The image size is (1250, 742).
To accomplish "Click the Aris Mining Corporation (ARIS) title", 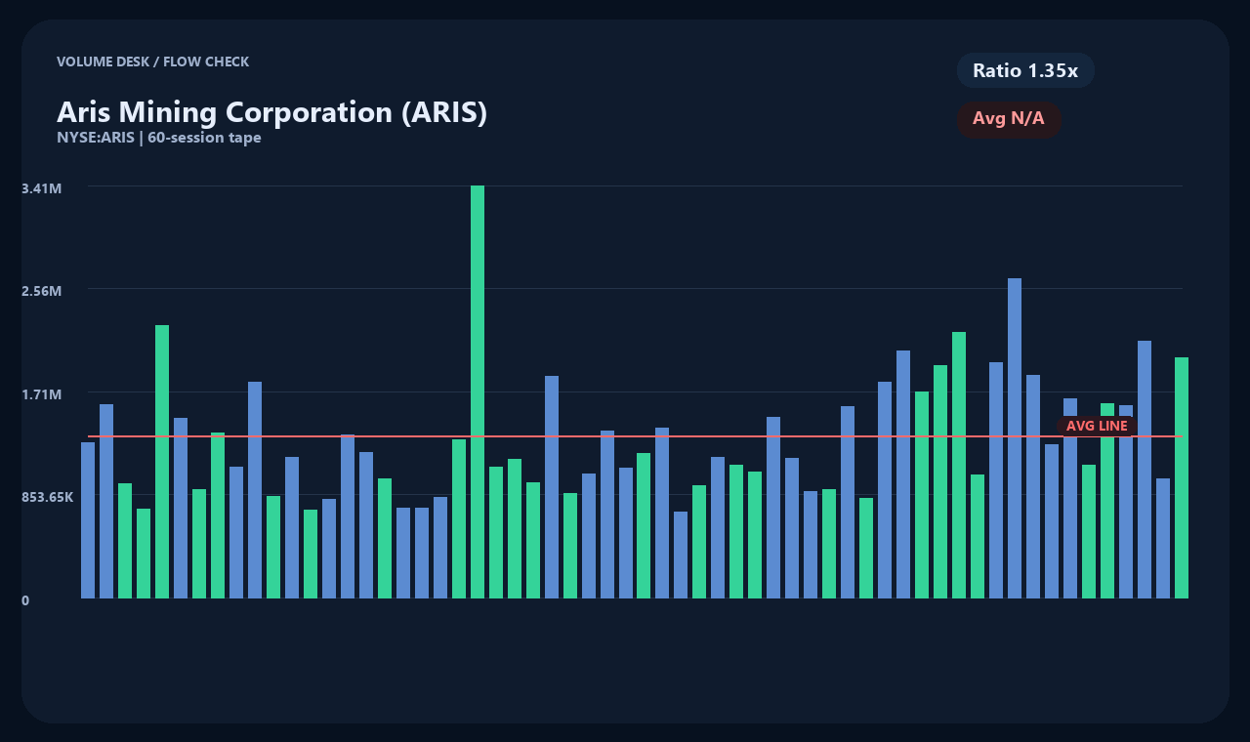I will 271,111.
